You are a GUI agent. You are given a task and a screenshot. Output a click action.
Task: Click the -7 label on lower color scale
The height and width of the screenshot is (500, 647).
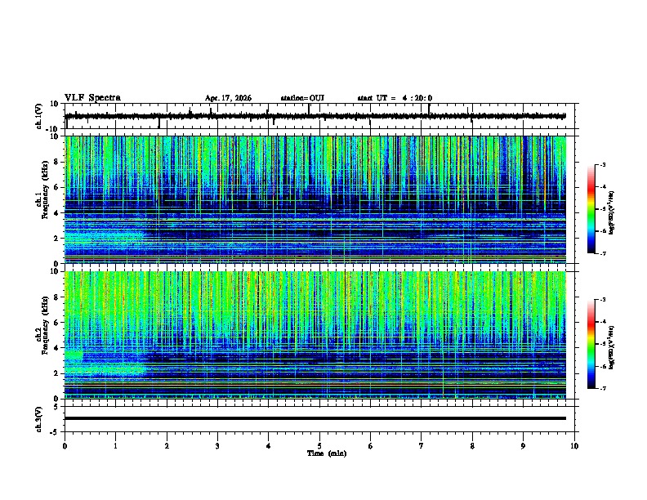(602, 388)
